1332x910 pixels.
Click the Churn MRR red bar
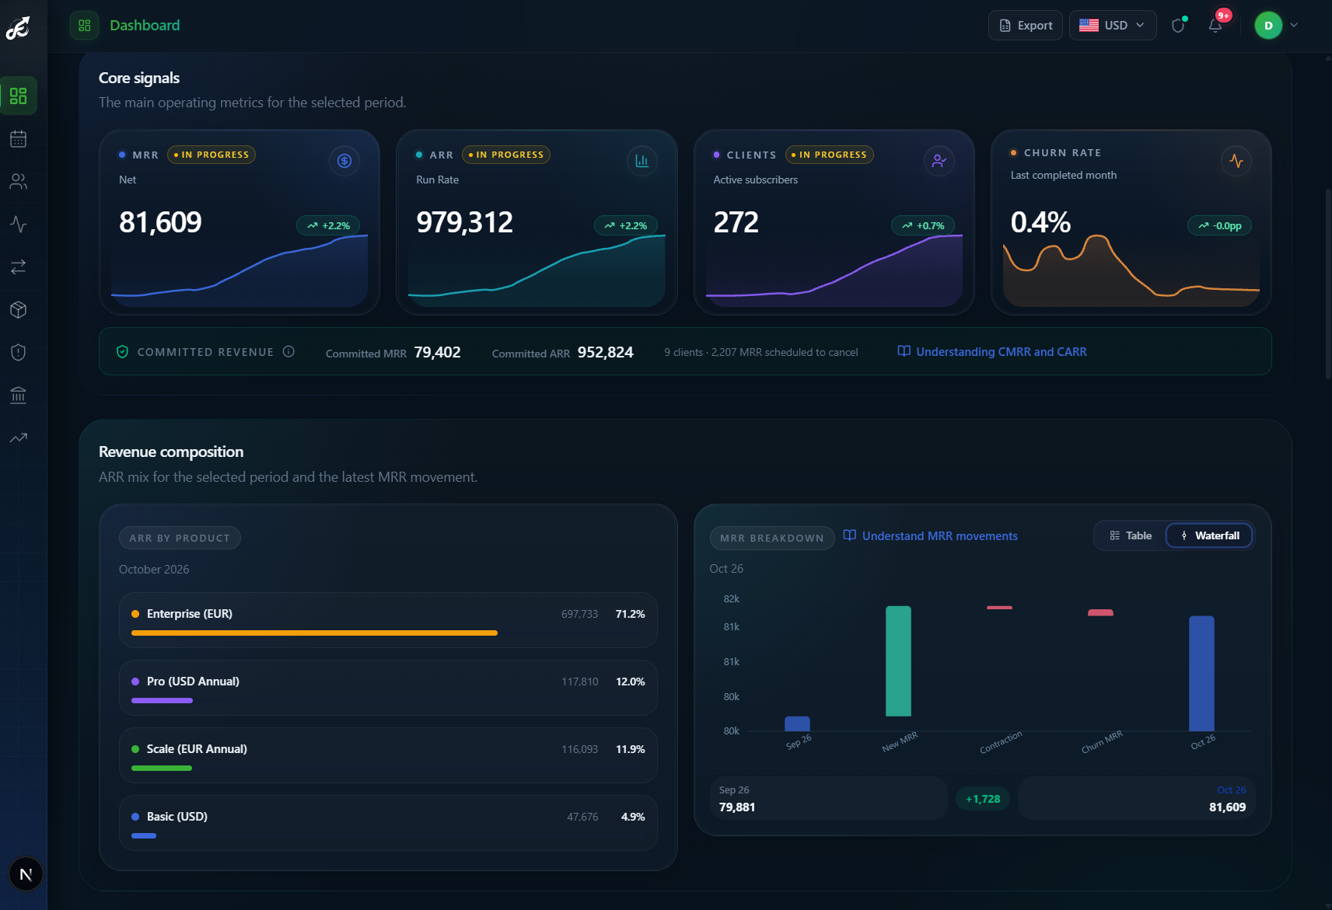[x=1100, y=612]
